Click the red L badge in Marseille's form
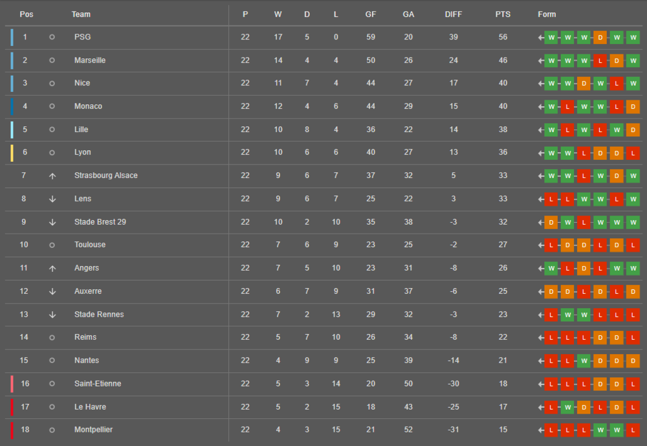This screenshot has width=647, height=446. [600, 60]
